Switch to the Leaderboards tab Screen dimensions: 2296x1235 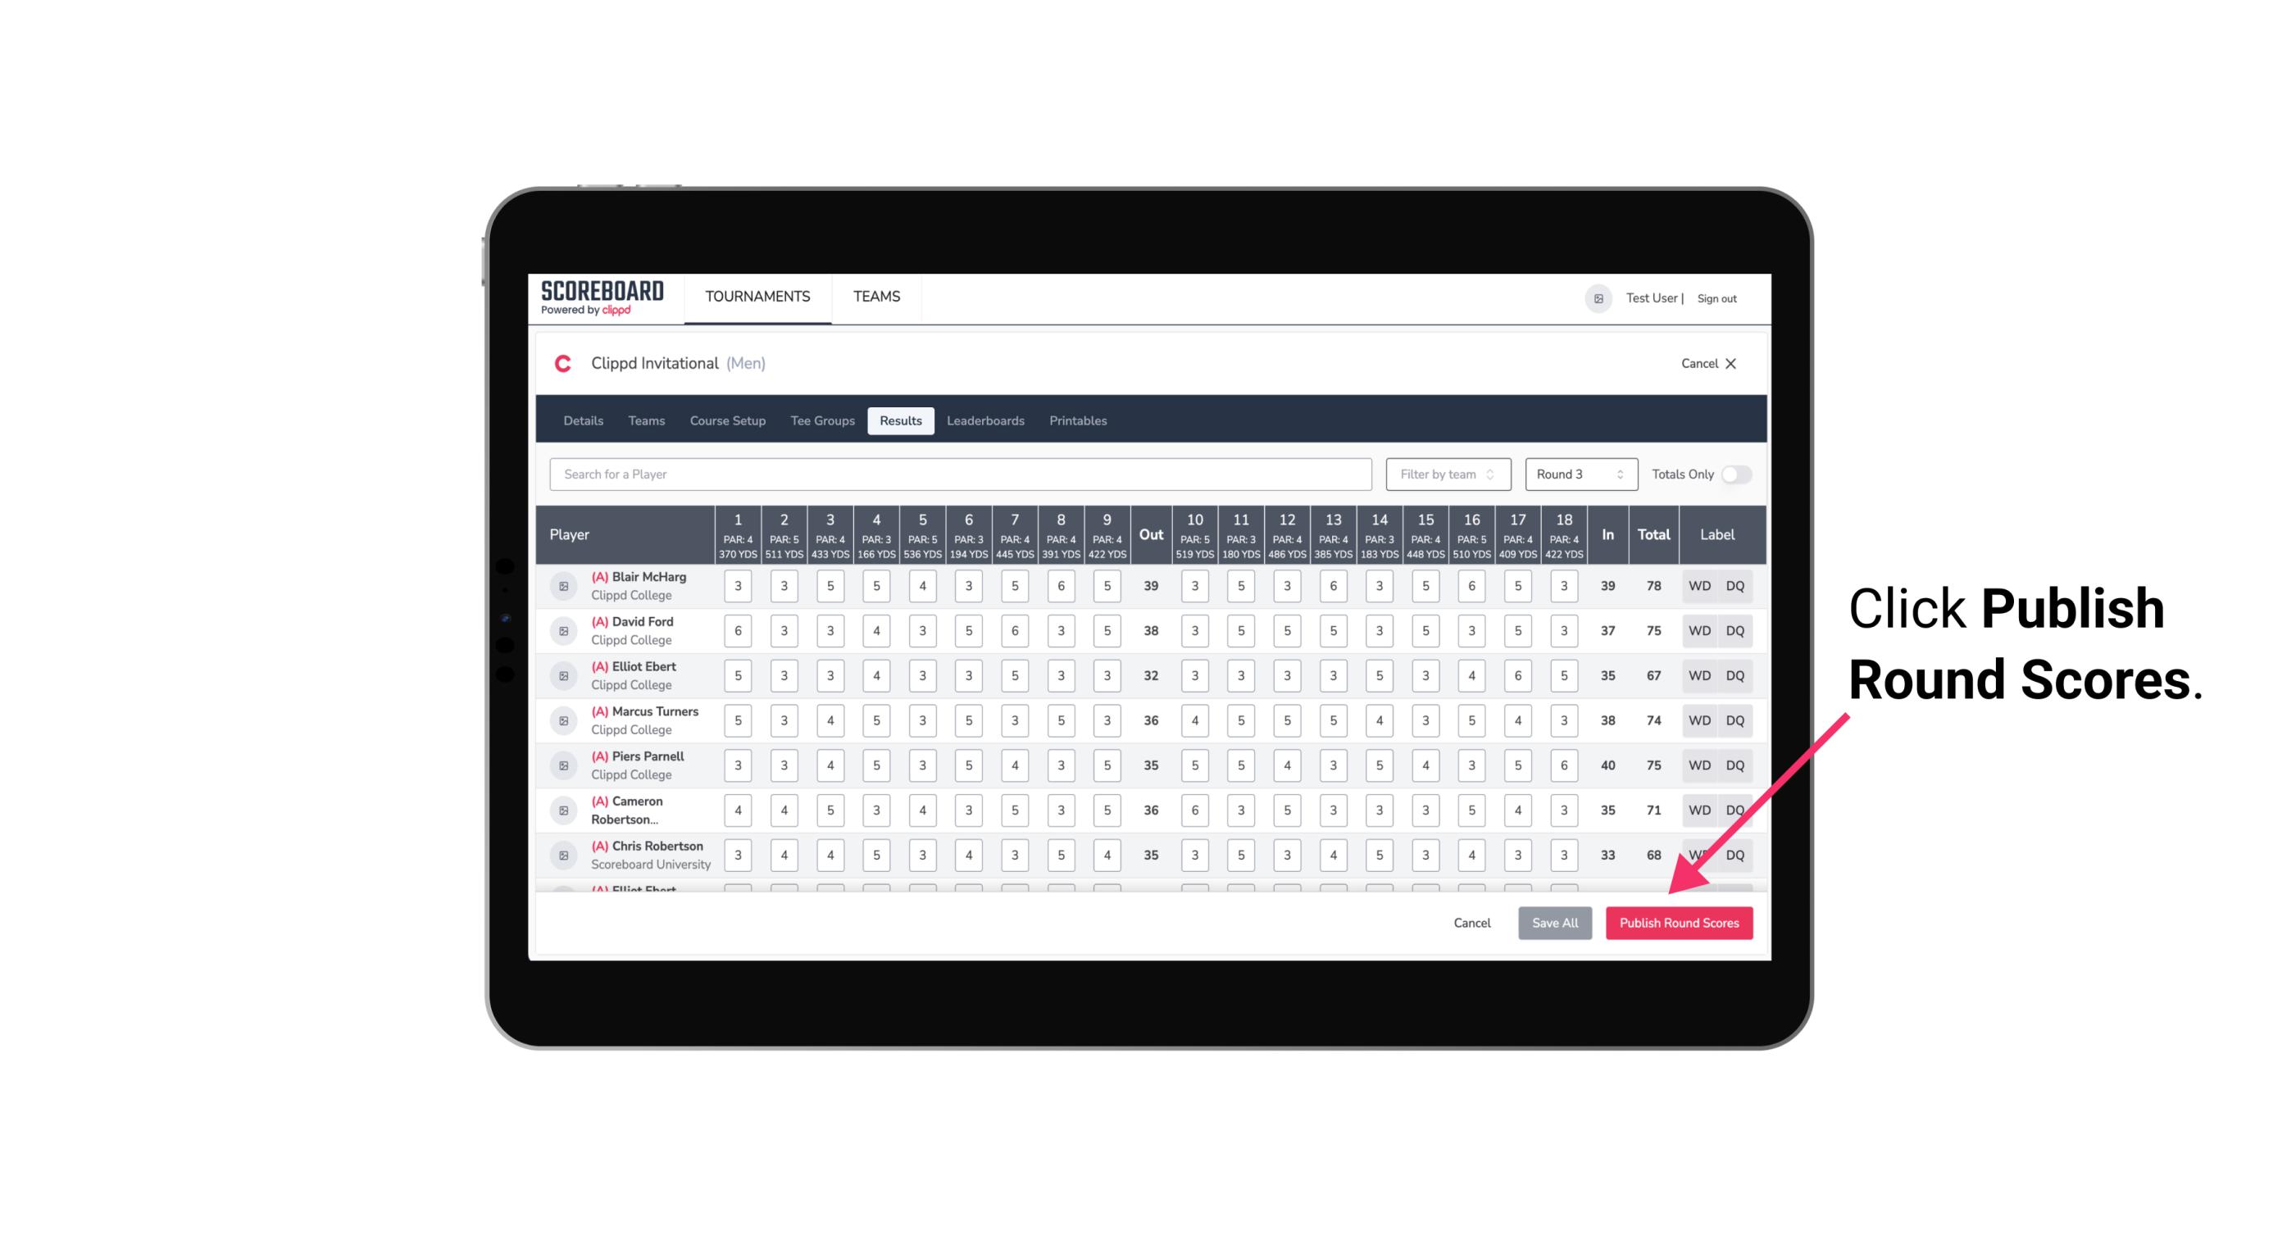pyautogui.click(x=984, y=421)
